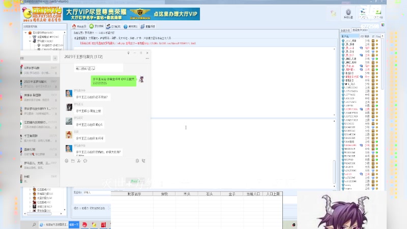Open the 千王集司群 conversation
Screen dimensions: 407x229
point(40,138)
